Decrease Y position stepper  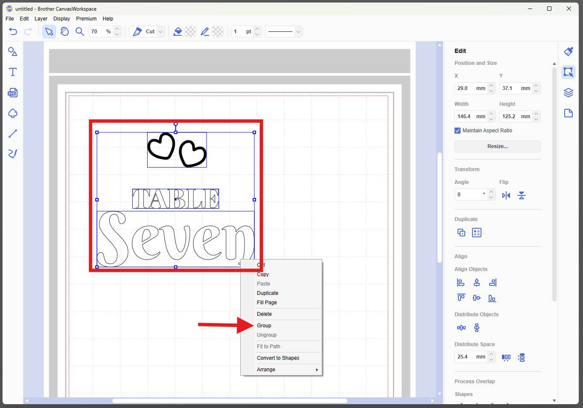(536, 91)
